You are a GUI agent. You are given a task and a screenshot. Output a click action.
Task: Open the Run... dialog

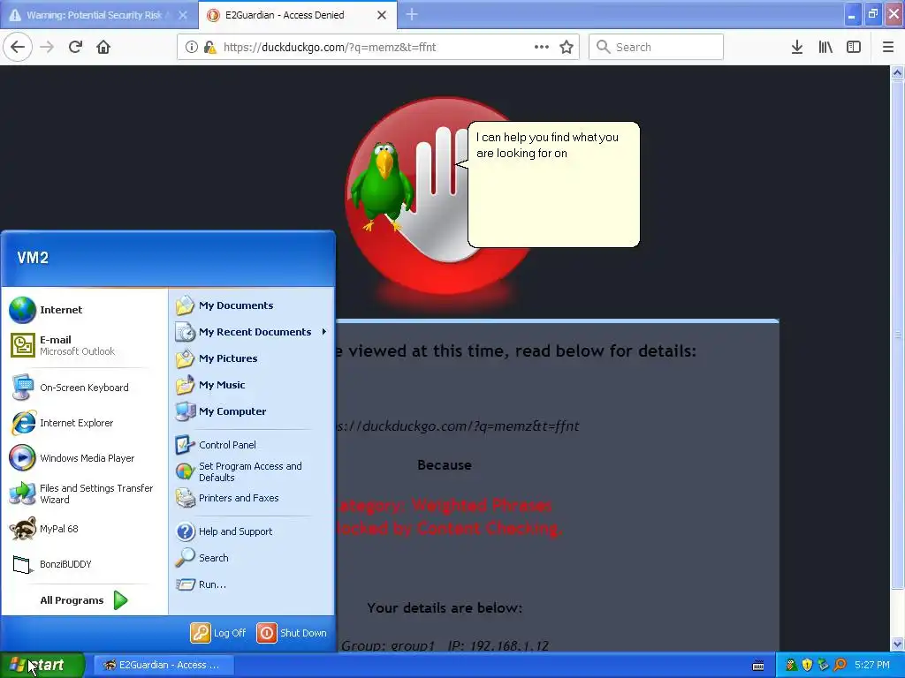point(252,584)
